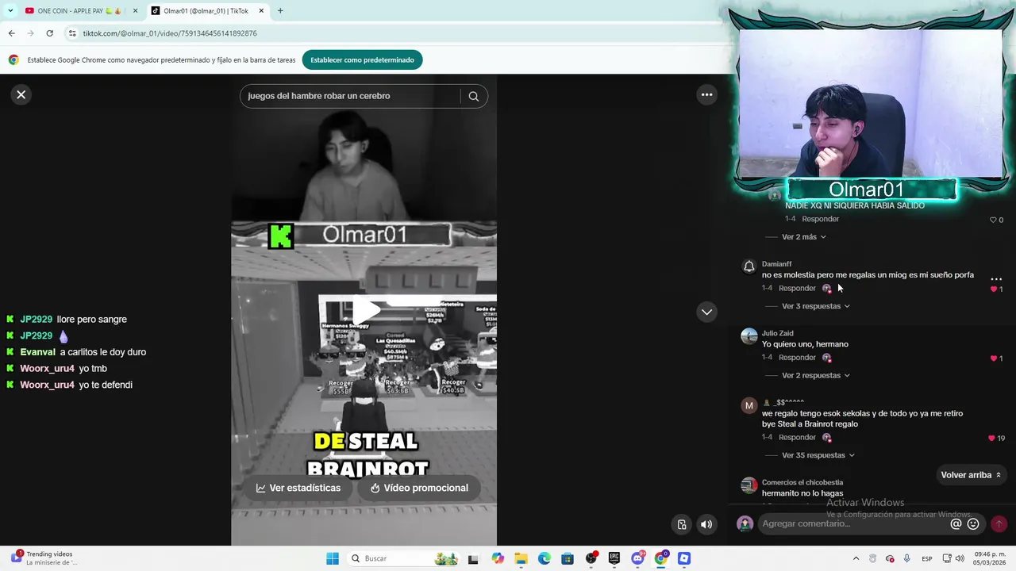Click the TikTok search input field
This screenshot has width=1016, height=571.
[x=350, y=96]
